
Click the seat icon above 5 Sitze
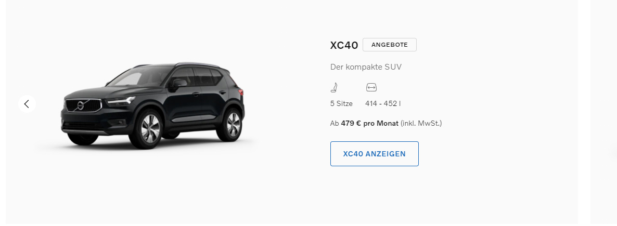pos(334,87)
